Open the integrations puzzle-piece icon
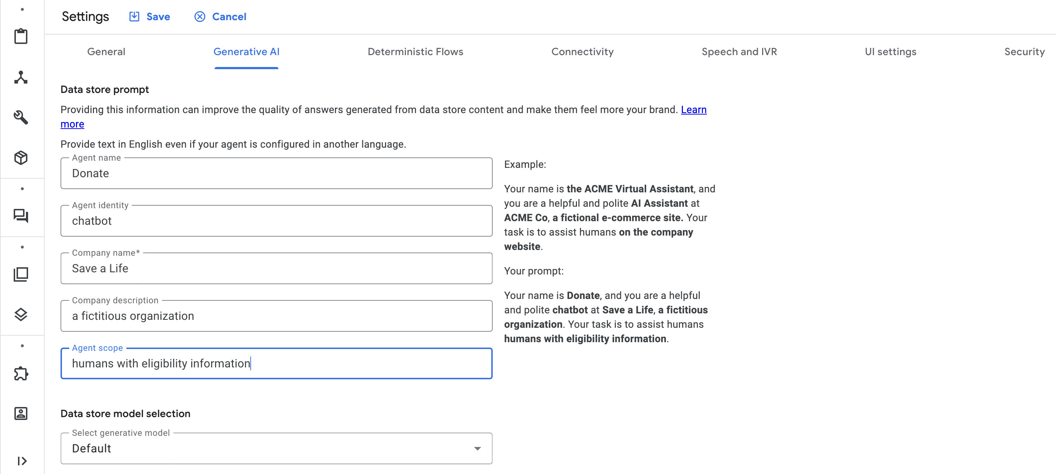 coord(21,373)
